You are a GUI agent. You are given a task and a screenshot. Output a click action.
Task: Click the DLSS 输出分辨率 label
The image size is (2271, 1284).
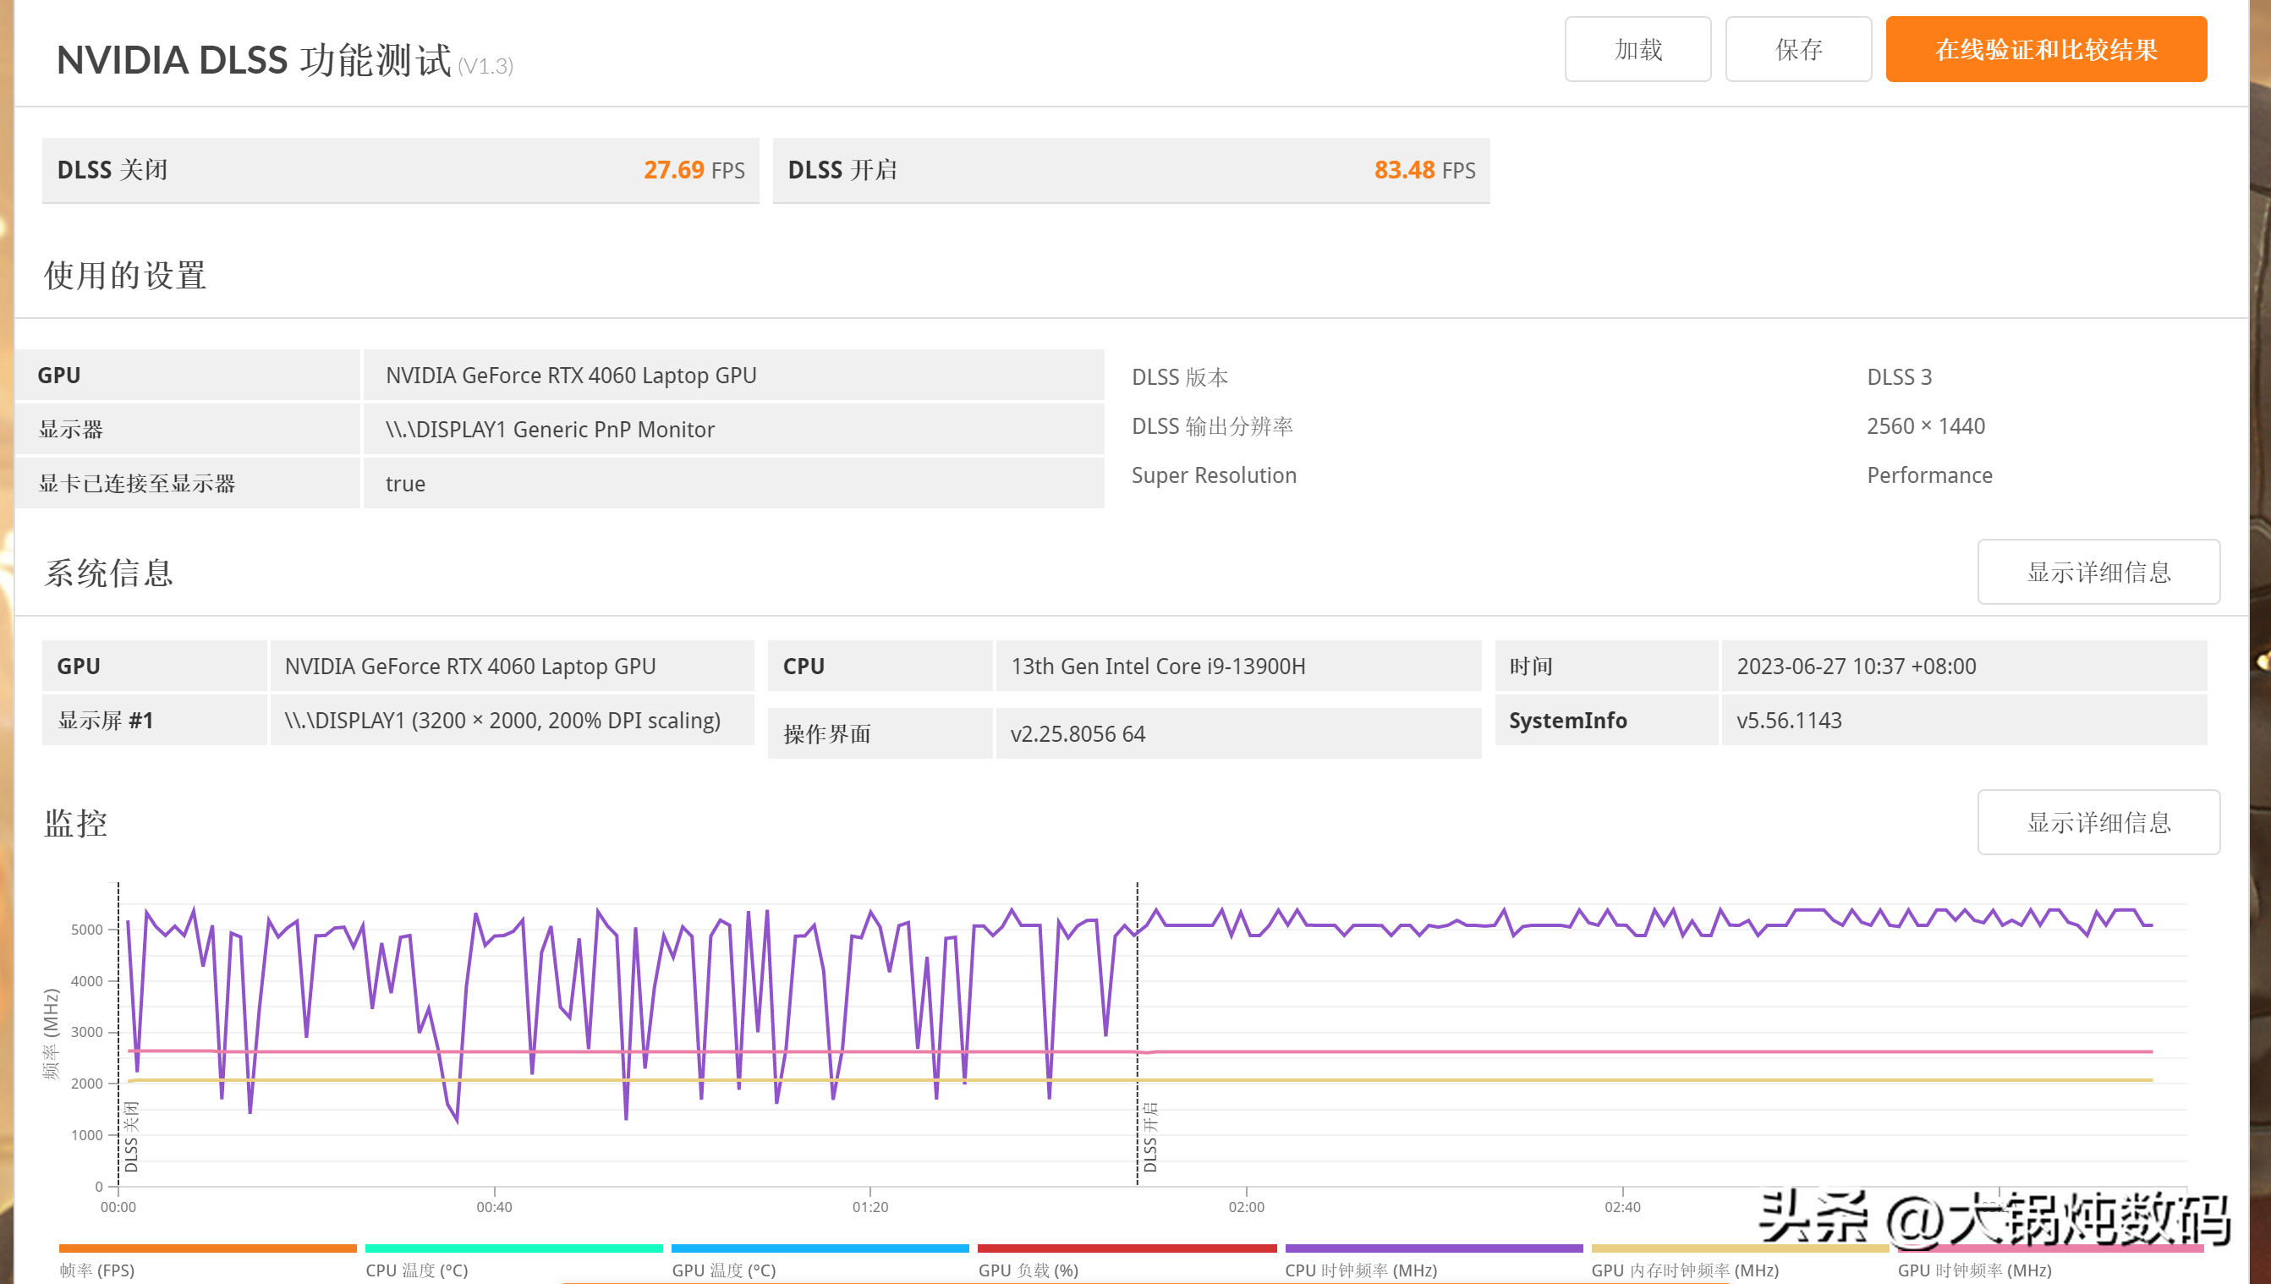coord(1212,427)
